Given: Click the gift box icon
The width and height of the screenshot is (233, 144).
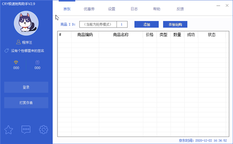Looking at the screenshot, I should (37, 62).
